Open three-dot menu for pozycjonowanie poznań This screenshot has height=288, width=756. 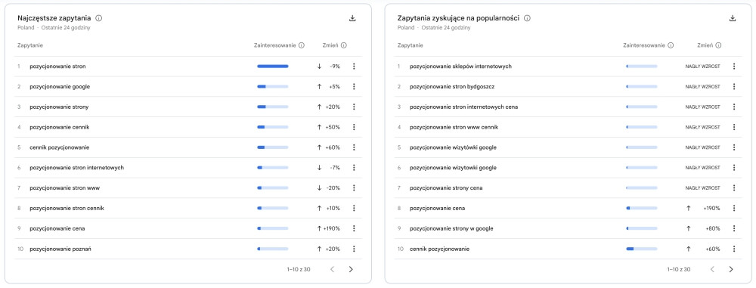coord(354,249)
